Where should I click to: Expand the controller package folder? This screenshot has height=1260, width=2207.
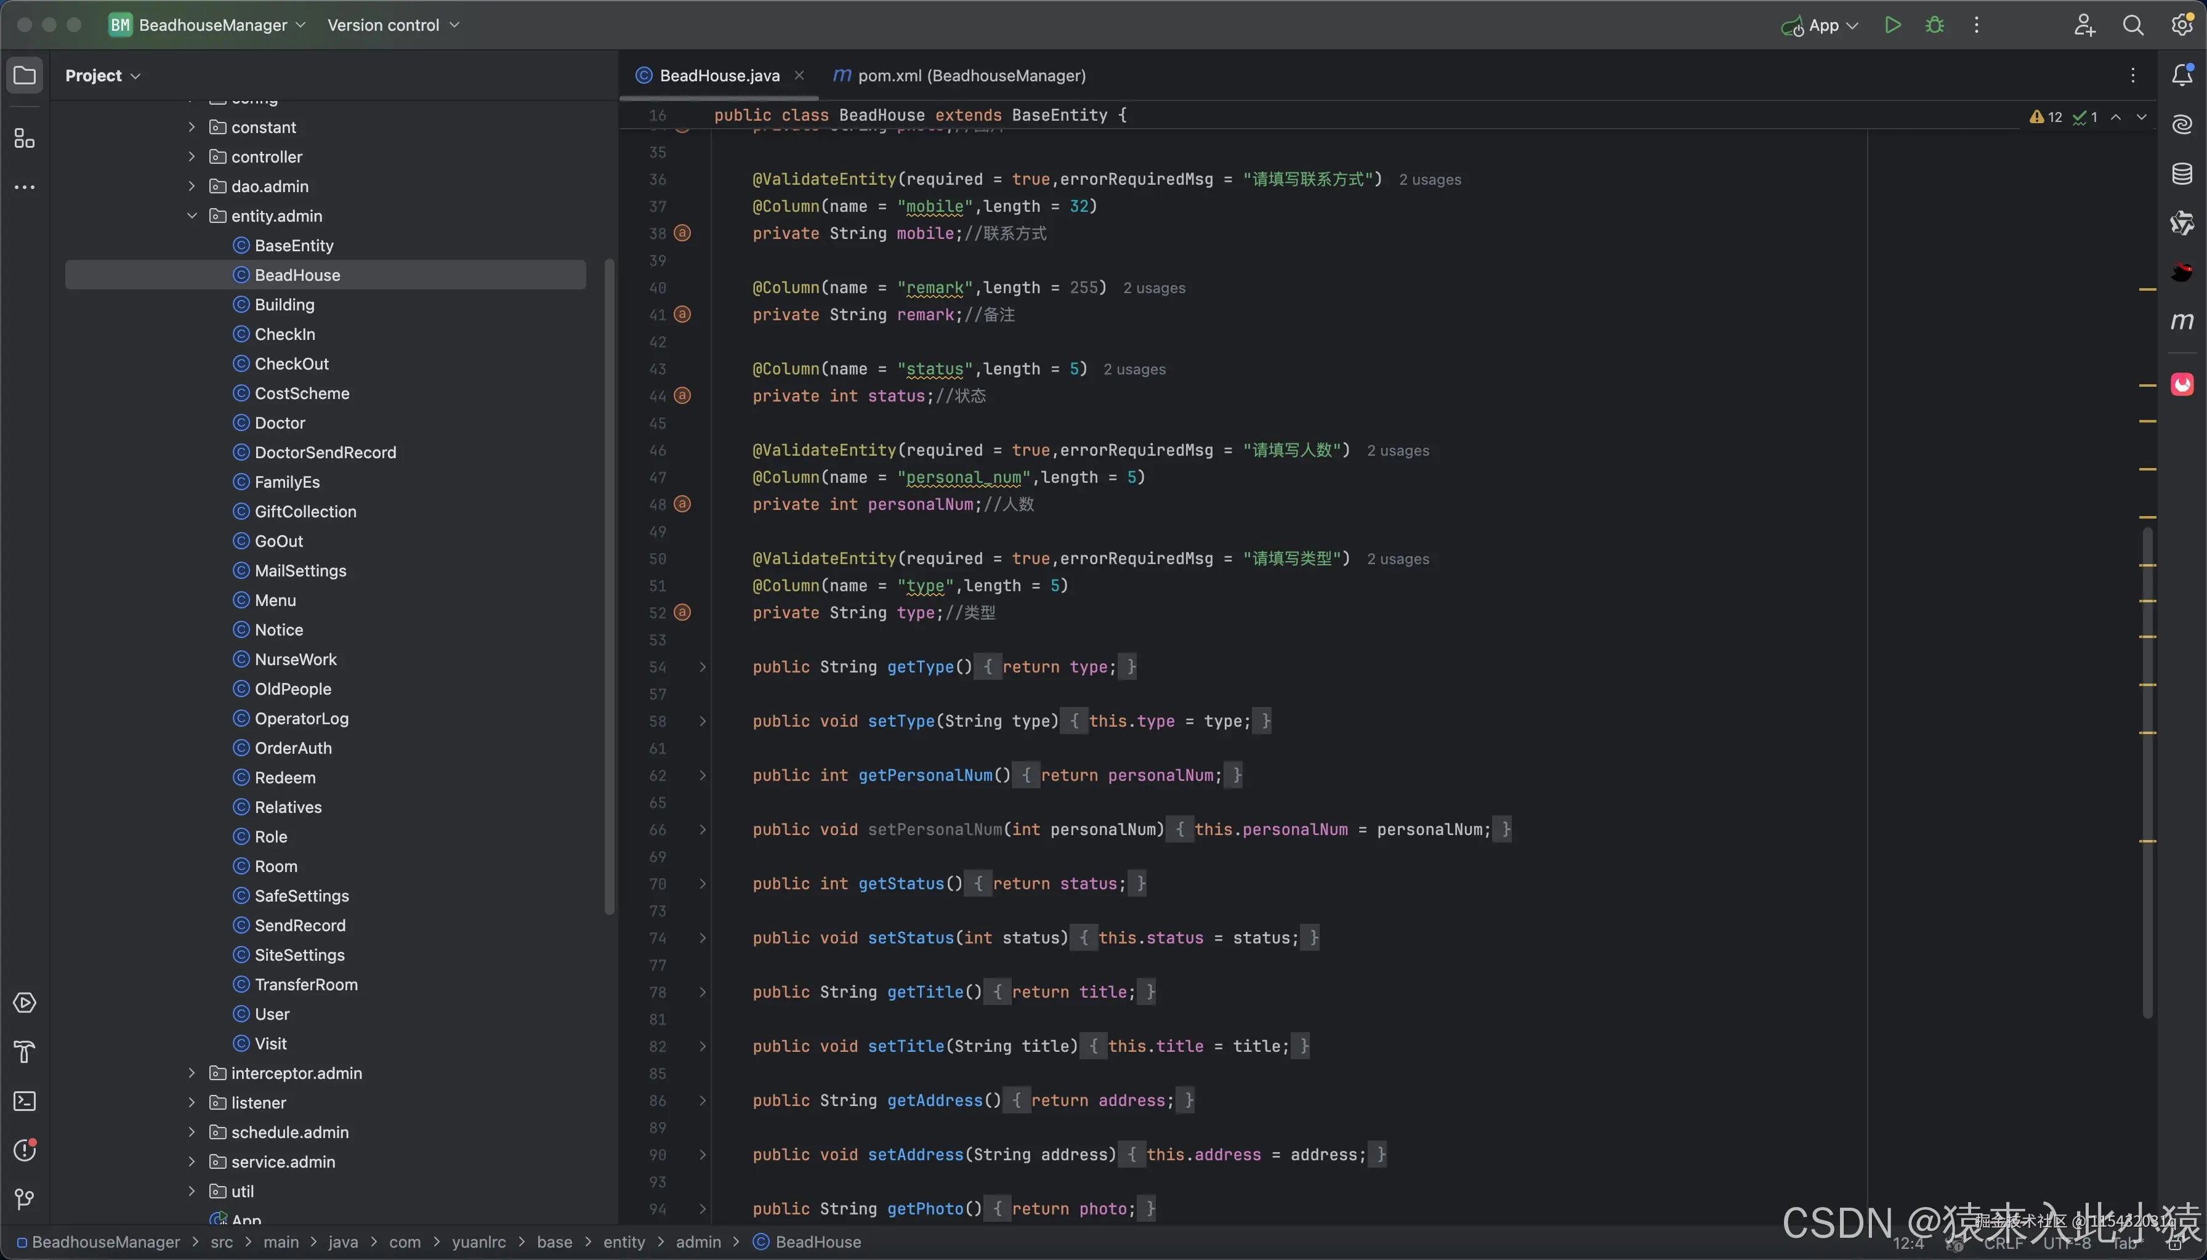pyautogui.click(x=192, y=156)
